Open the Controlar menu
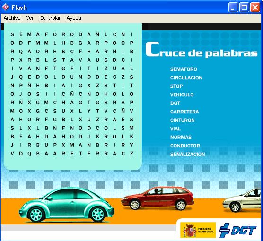Screen dimensions: 263x241 tap(50, 18)
